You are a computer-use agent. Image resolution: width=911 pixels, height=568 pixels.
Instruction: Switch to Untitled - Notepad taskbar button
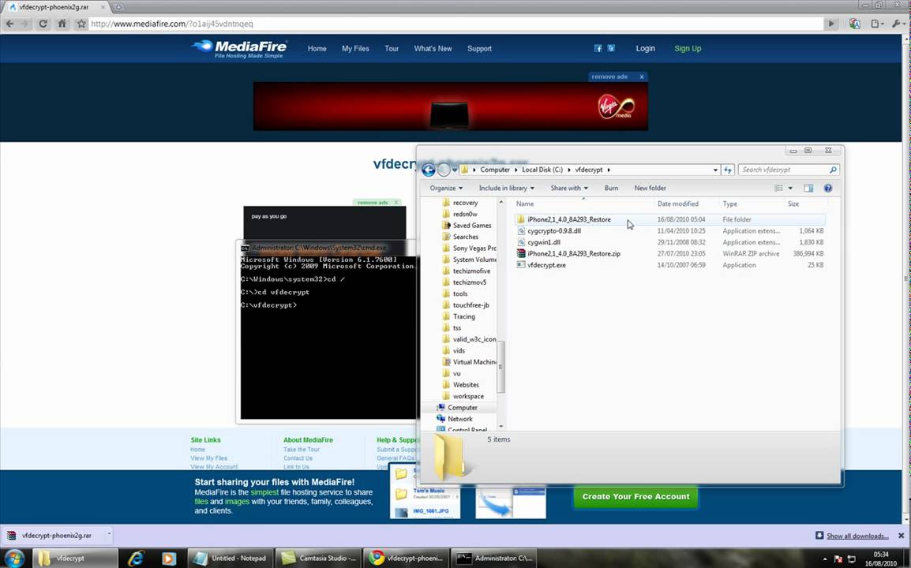coord(230,558)
